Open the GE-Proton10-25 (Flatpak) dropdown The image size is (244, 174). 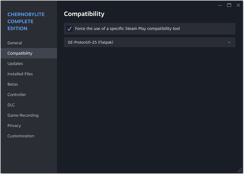point(149,42)
